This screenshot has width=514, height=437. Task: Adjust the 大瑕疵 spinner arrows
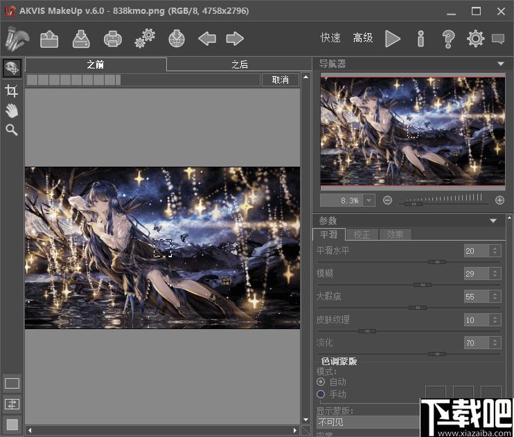point(495,297)
